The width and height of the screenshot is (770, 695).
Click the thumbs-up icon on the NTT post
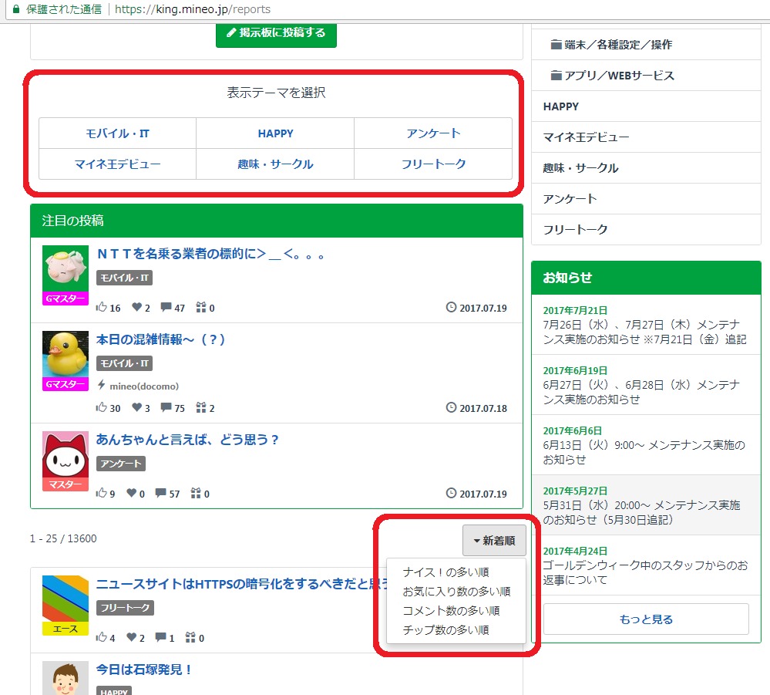[102, 308]
